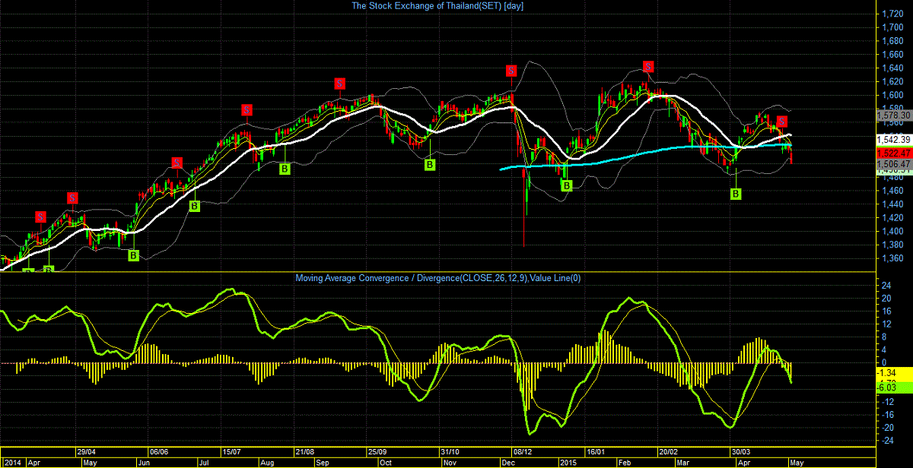Select the 2015 year label on the time axis
The image size is (913, 468).
point(568,462)
